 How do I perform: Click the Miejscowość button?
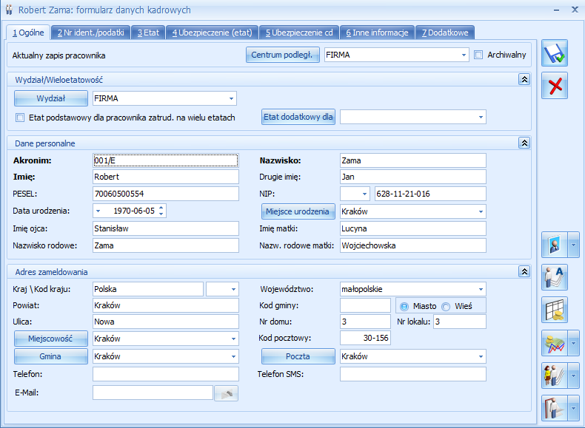coord(51,339)
